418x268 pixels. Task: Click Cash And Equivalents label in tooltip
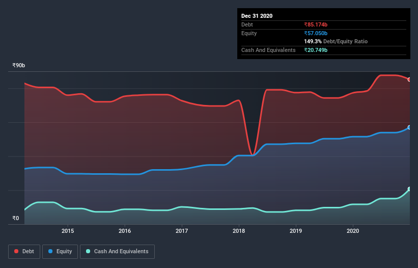(268, 50)
